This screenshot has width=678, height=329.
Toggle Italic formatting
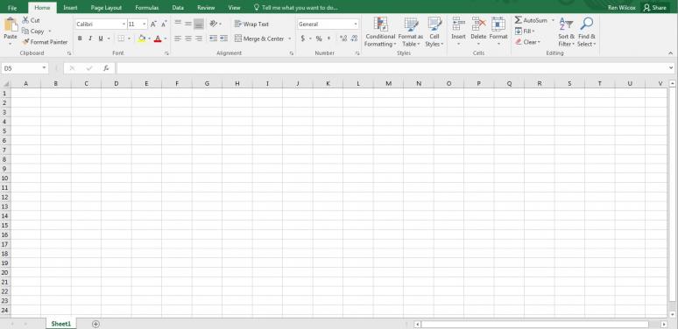coord(90,38)
